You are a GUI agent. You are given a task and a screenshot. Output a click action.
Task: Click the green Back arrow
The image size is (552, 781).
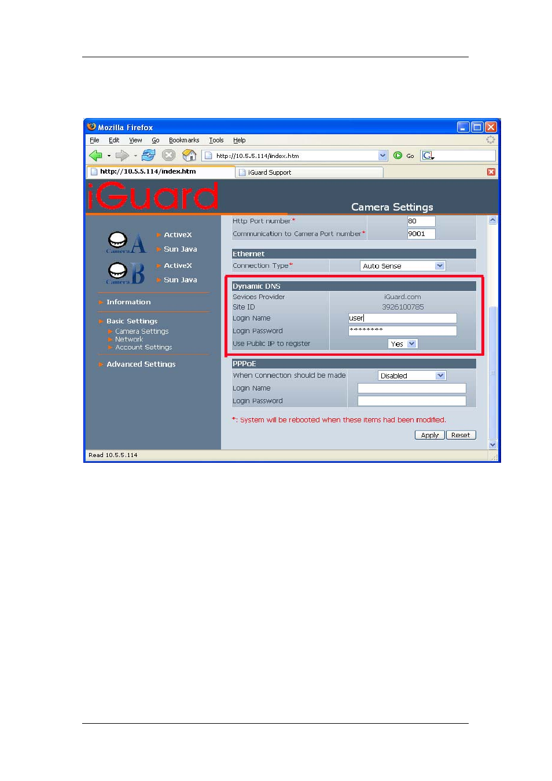[x=95, y=155]
